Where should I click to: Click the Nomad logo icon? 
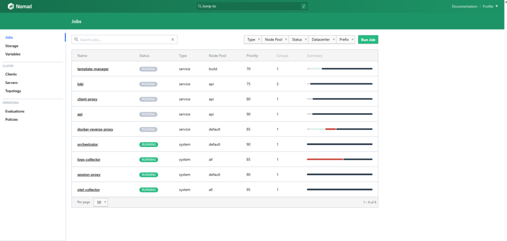coord(10,6)
